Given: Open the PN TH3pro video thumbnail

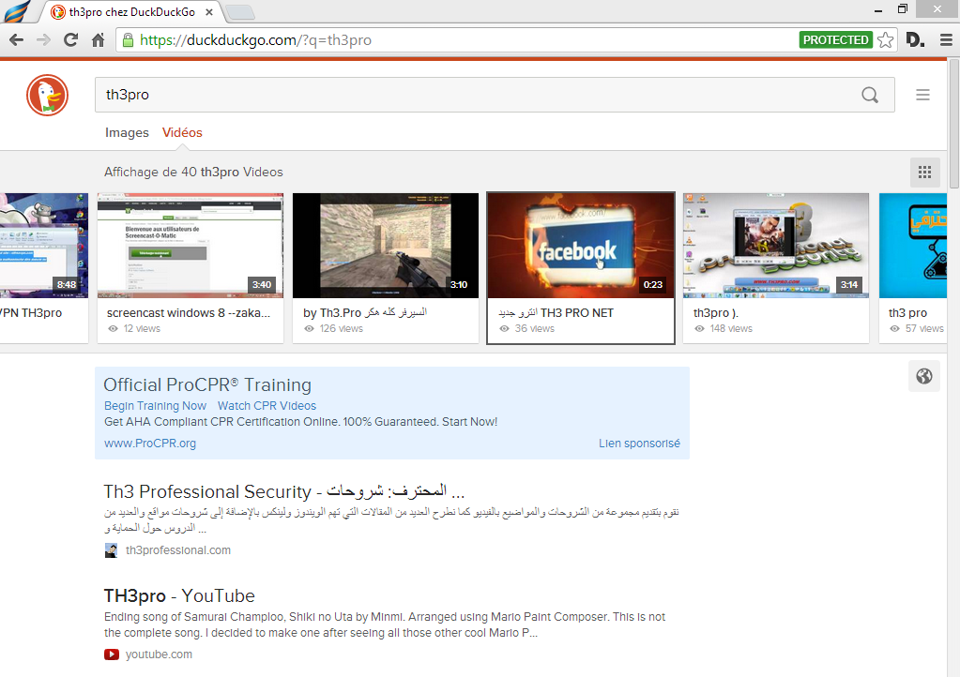Looking at the screenshot, I should [x=43, y=246].
